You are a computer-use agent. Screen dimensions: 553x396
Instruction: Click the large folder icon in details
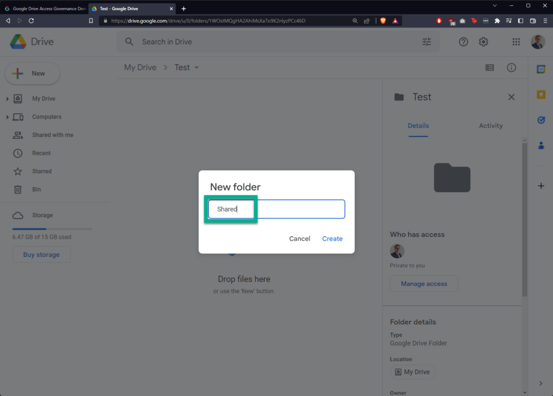(x=452, y=177)
